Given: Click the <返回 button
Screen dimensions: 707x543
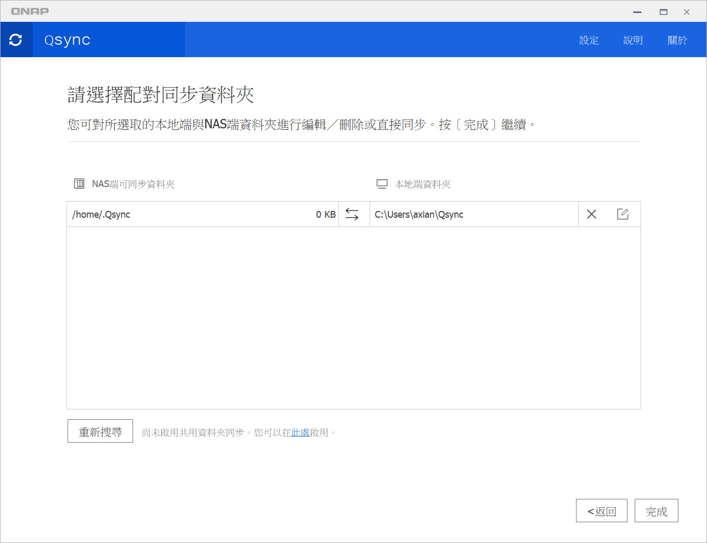Looking at the screenshot, I should point(601,511).
